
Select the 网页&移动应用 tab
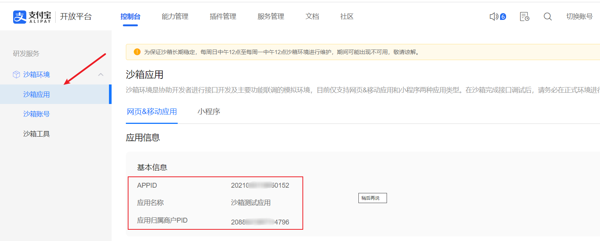tap(152, 111)
